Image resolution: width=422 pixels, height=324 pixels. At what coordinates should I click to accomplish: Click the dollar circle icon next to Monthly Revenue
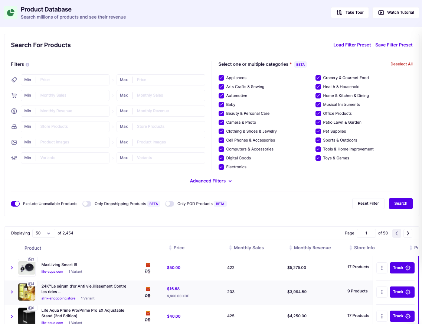tap(14, 111)
